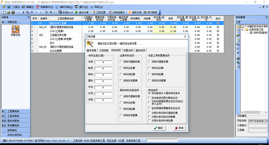Expand the 表三 工程预算表 section
269x145 pixels.
(15, 116)
